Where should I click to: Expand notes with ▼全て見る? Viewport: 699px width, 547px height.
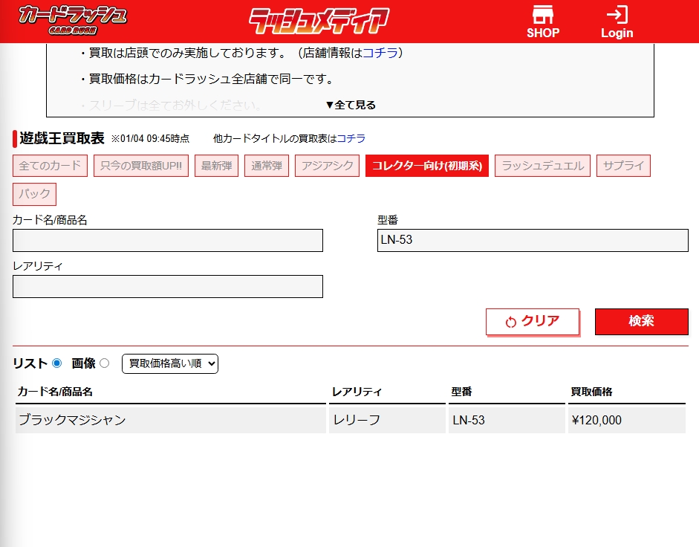point(351,105)
